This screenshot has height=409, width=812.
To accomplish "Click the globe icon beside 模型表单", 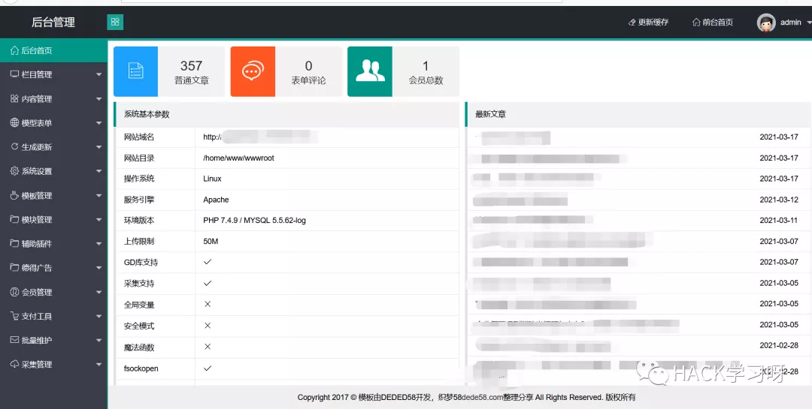I will point(14,123).
